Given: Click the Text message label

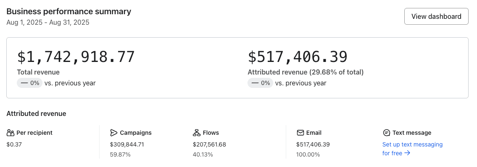Looking at the screenshot, I should pos(412,133).
